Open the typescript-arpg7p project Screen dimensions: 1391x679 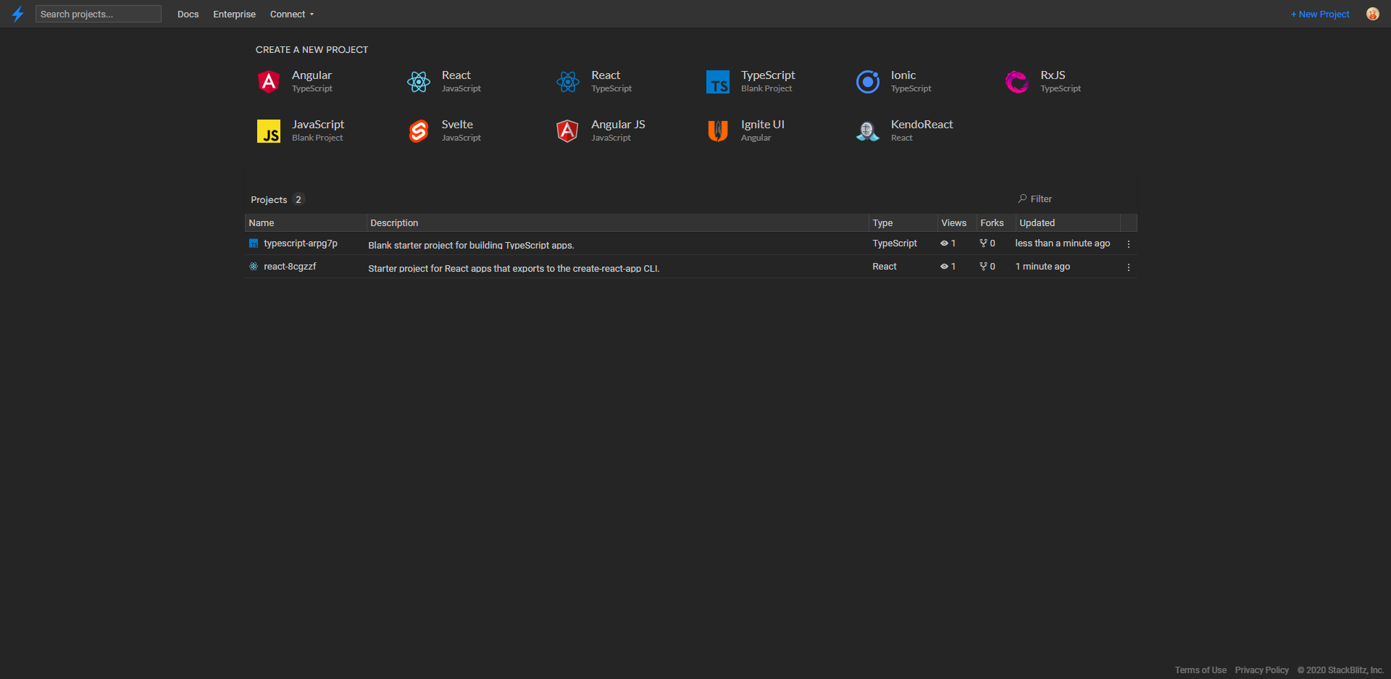(301, 243)
